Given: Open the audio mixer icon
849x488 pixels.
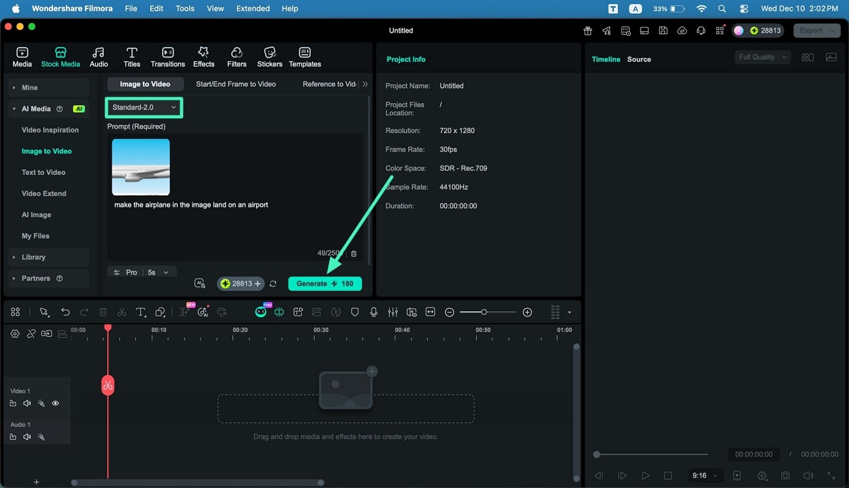Looking at the screenshot, I should (392, 312).
